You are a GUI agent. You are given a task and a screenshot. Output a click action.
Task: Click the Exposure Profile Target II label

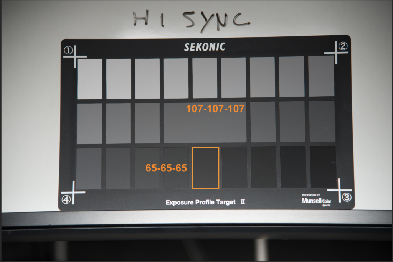coord(206,202)
